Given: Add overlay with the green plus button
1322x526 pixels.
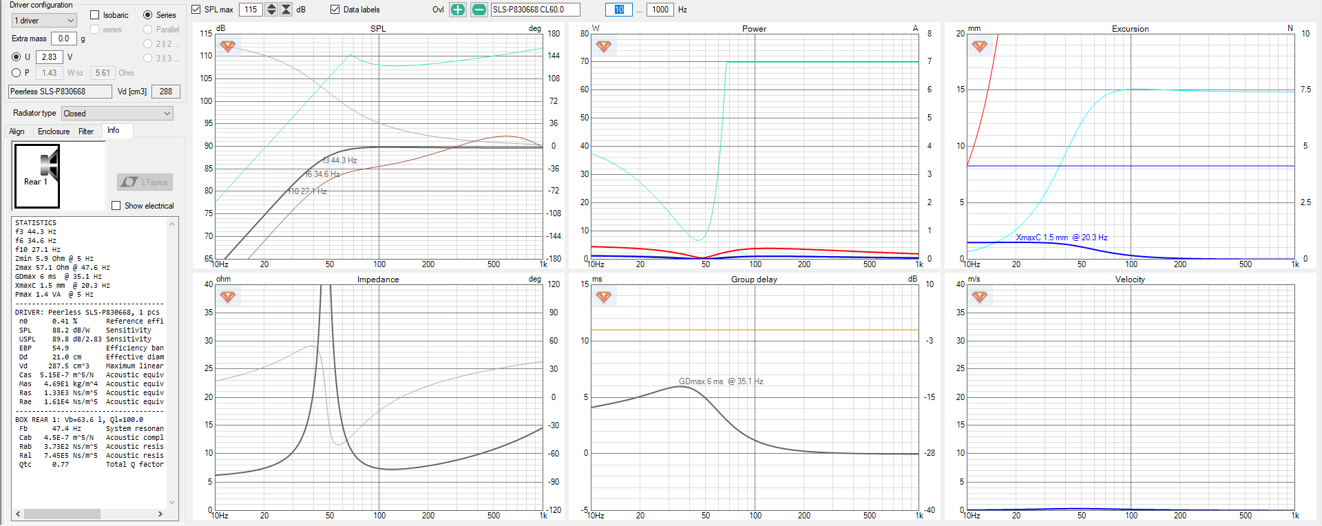Looking at the screenshot, I should pos(458,10).
